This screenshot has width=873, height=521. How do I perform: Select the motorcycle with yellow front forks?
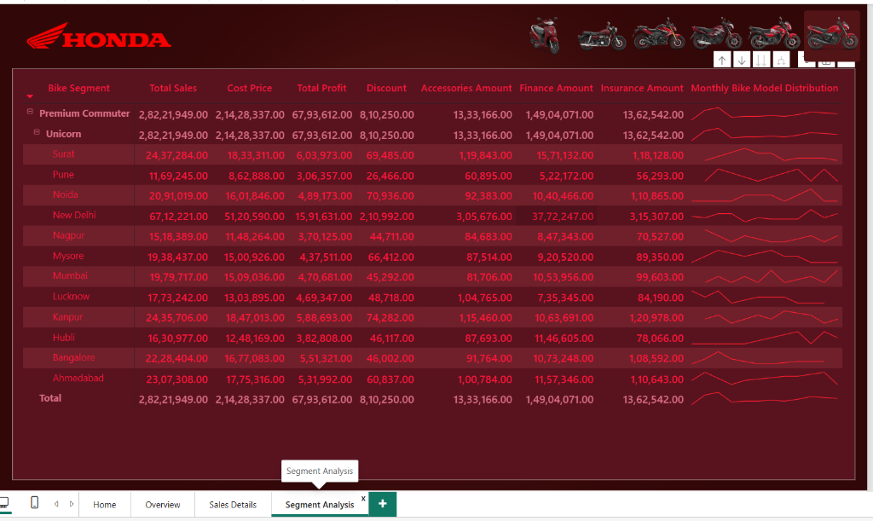tap(659, 33)
